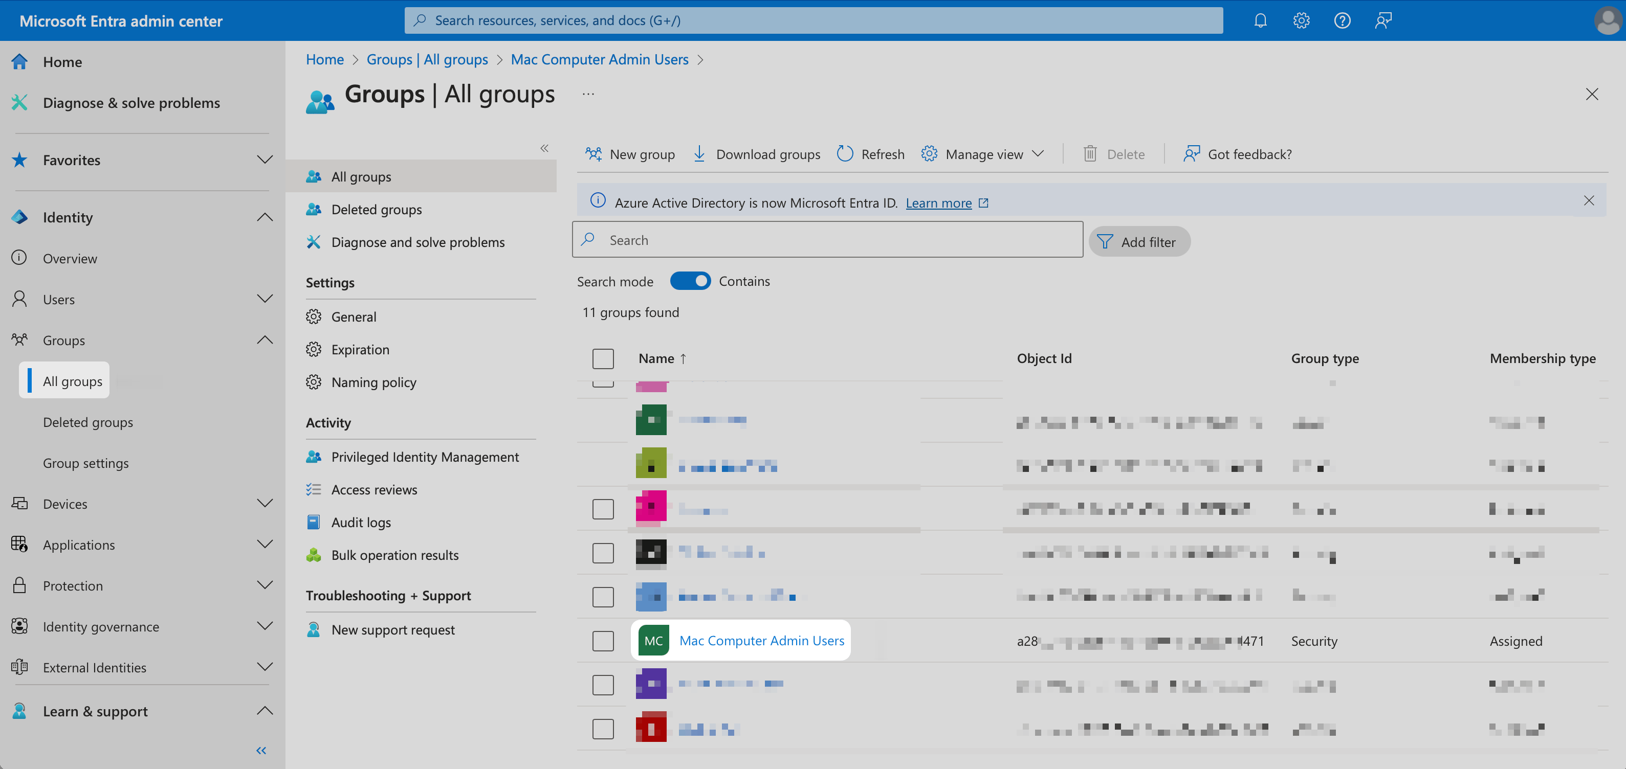Click the Home breadcrumb link
This screenshot has height=769, width=1626.
324,59
